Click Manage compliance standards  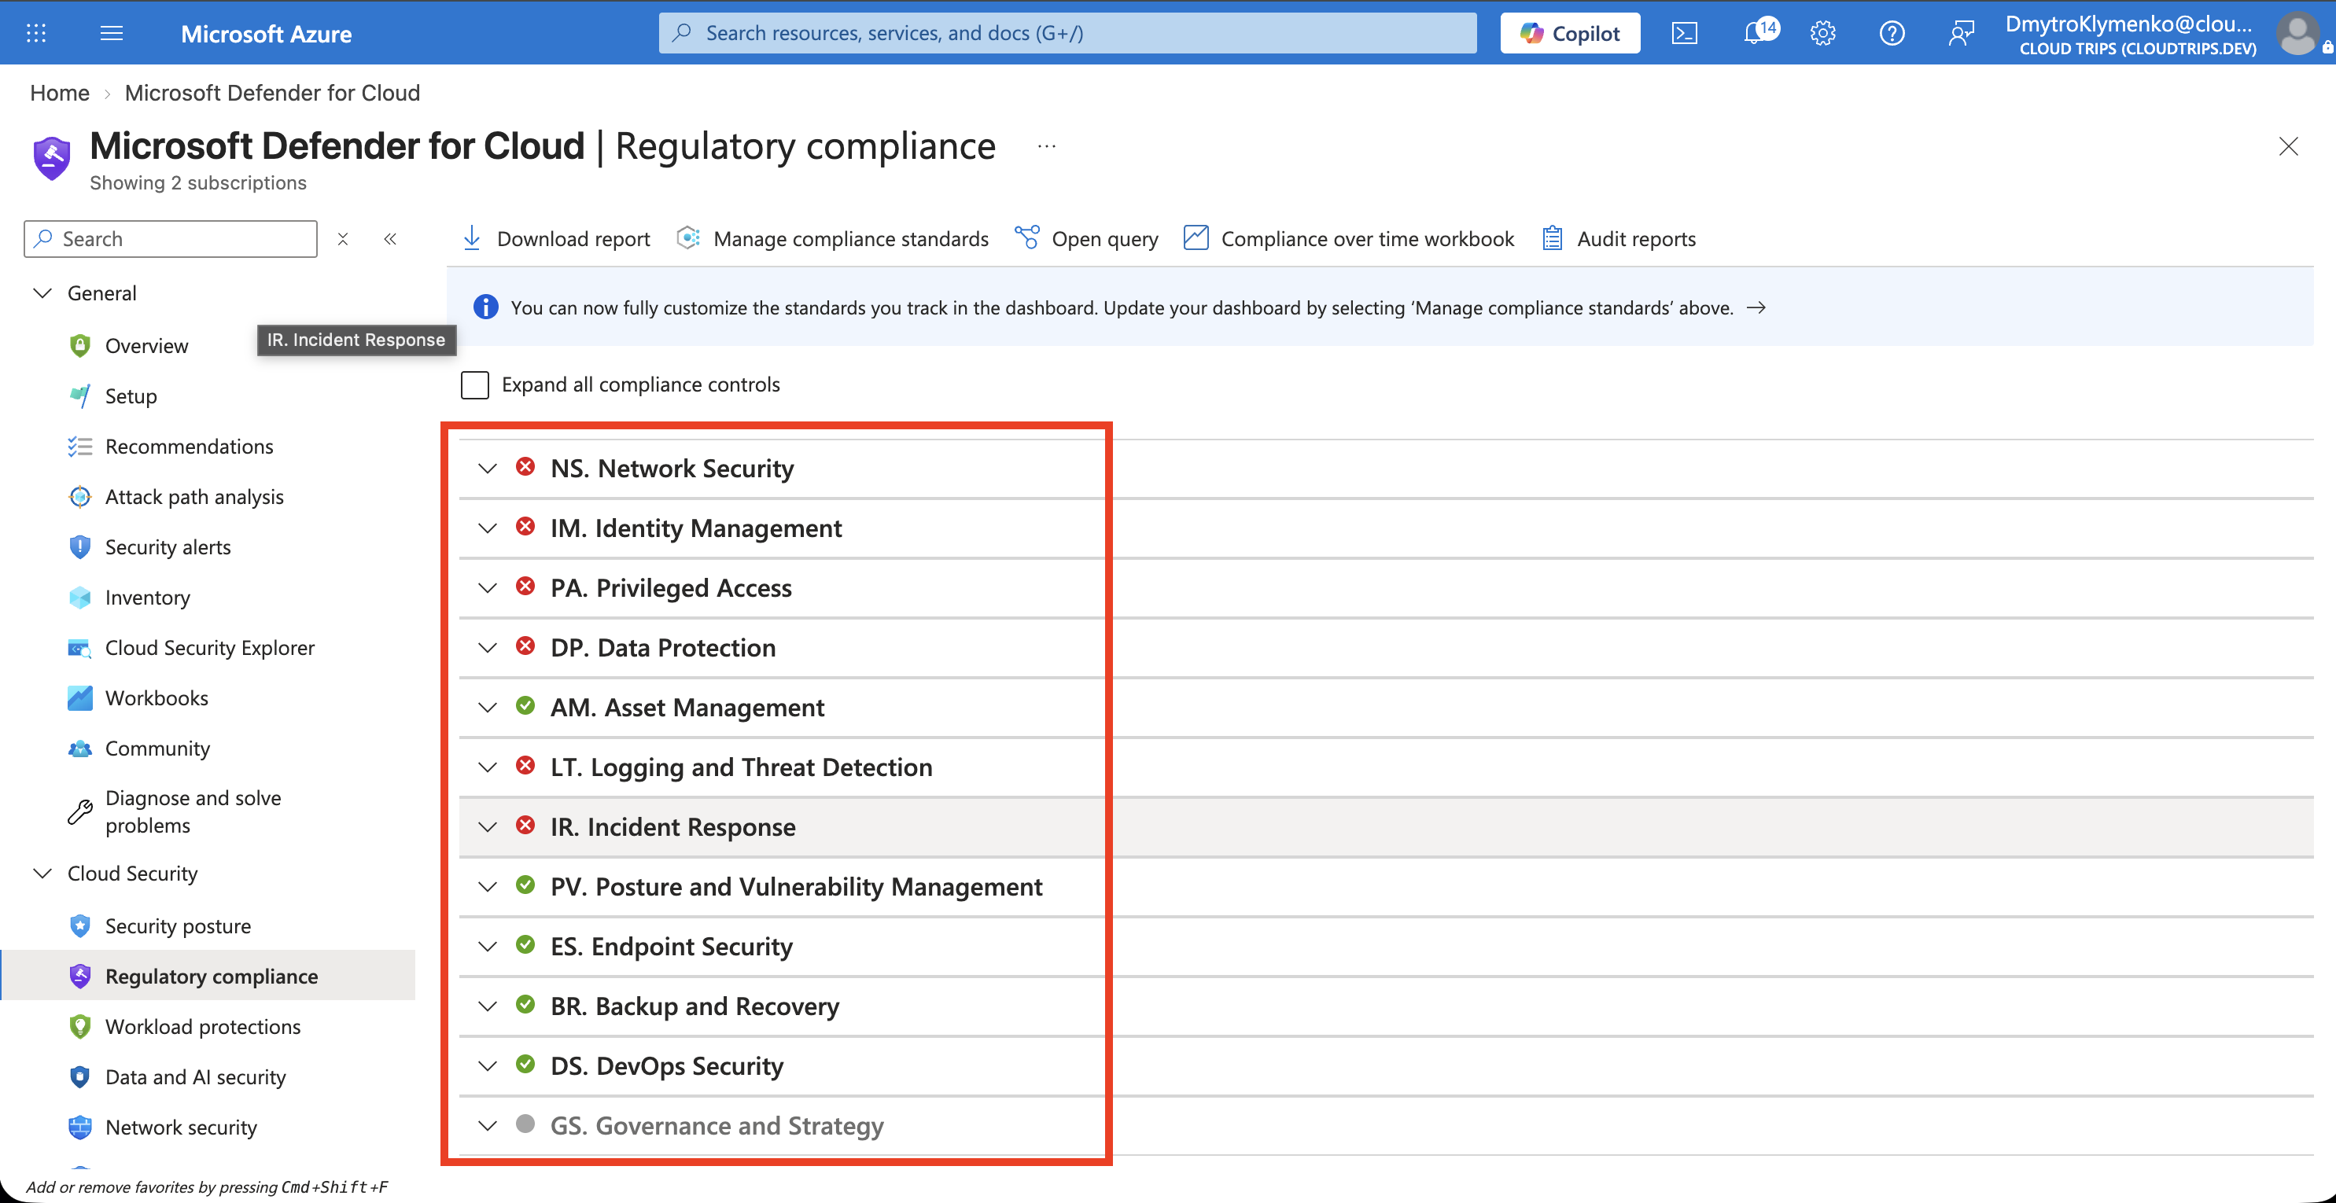point(834,238)
